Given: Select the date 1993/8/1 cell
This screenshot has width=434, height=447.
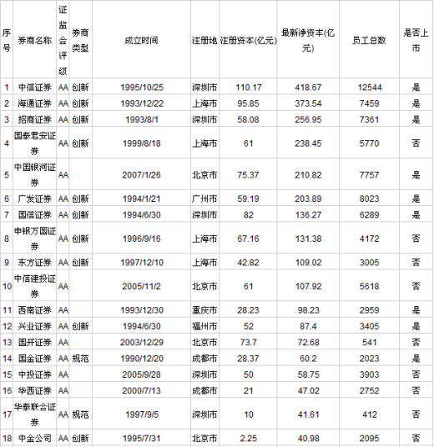Looking at the screenshot, I should (x=141, y=119).
